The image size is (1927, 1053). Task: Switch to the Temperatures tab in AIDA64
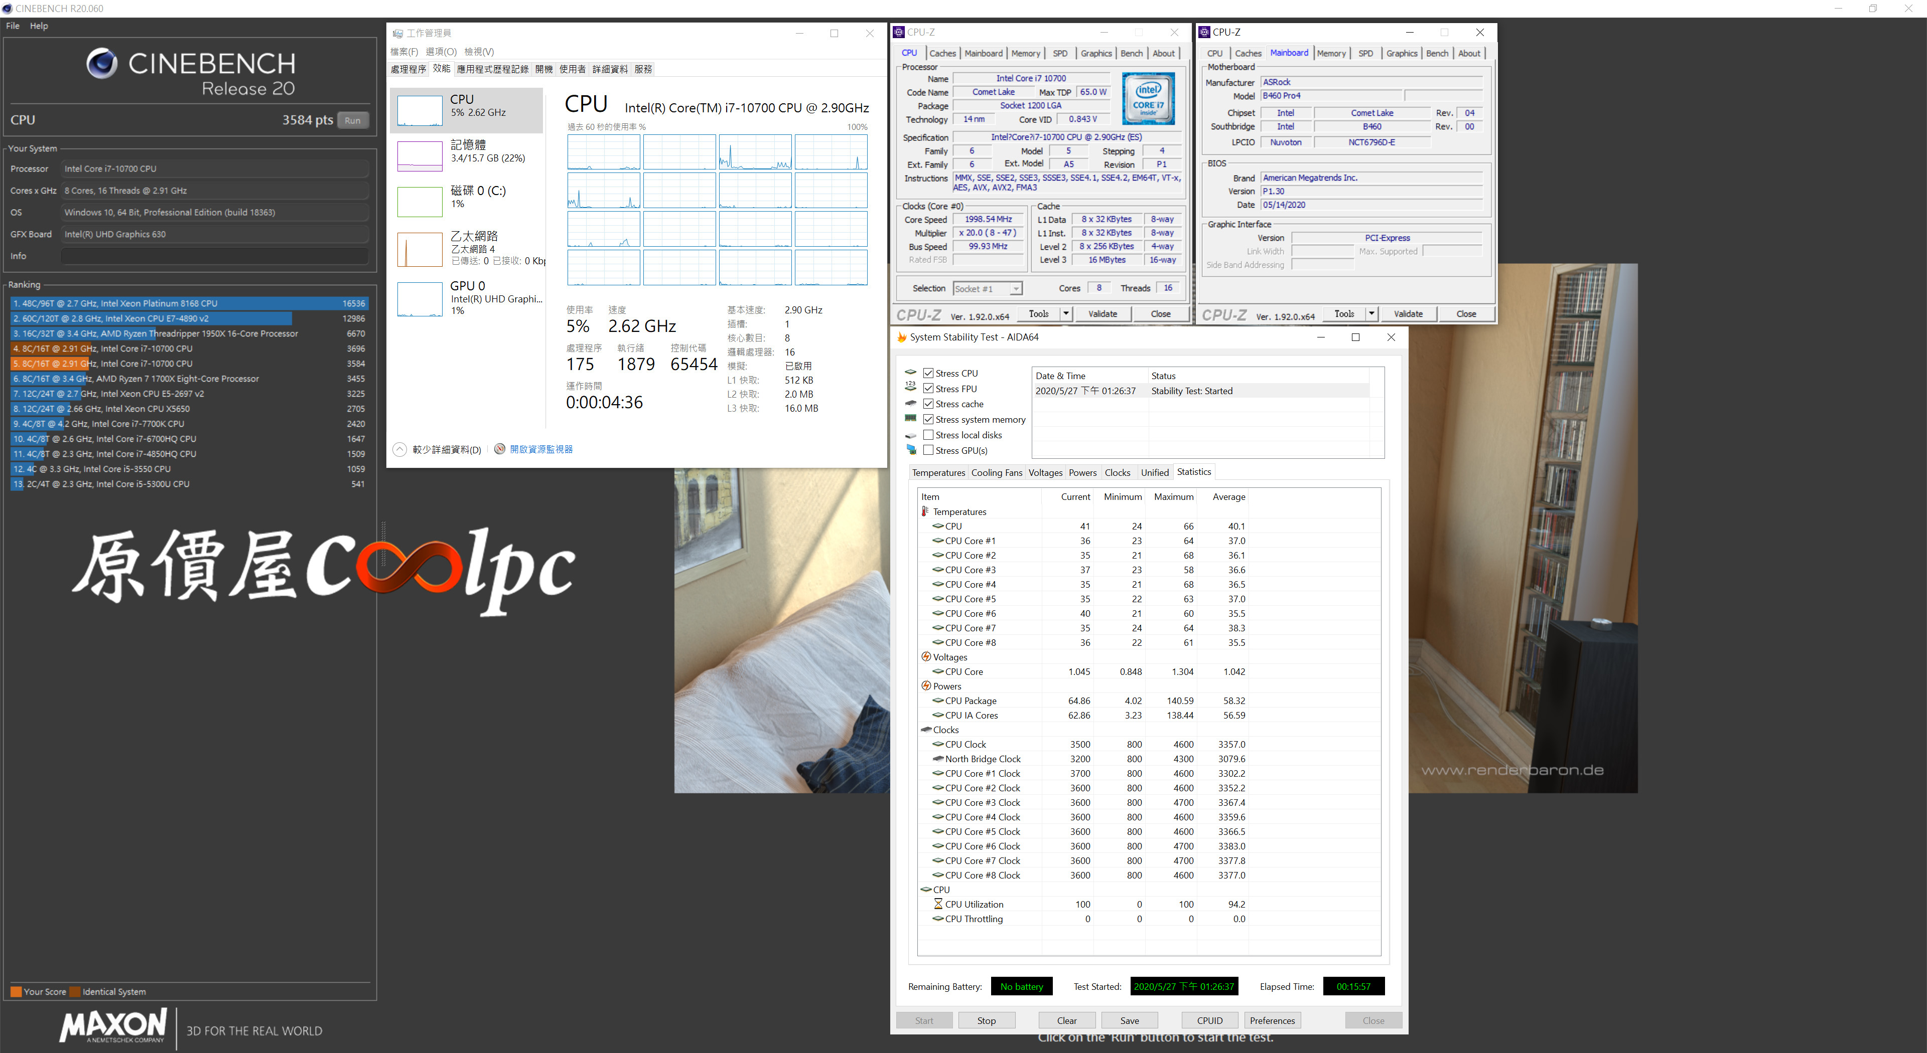tap(938, 472)
